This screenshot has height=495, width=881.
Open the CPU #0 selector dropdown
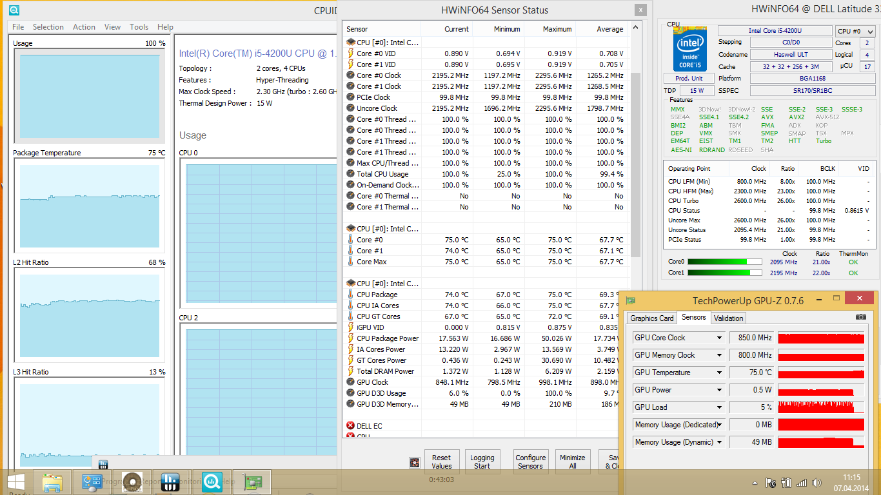855,31
